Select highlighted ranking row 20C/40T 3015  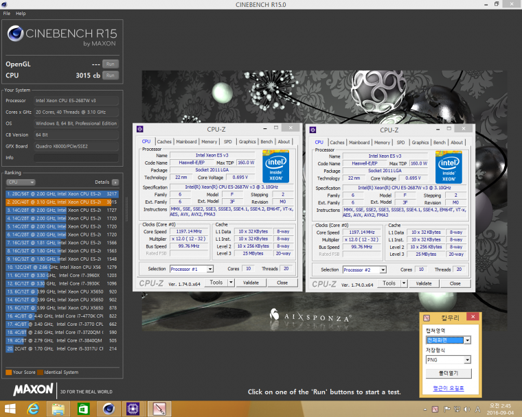62,202
